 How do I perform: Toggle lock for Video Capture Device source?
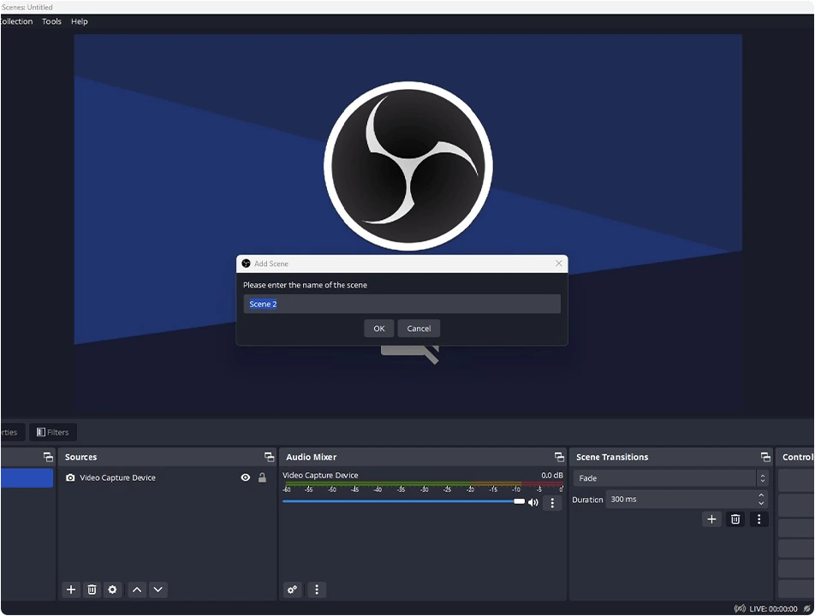[263, 478]
